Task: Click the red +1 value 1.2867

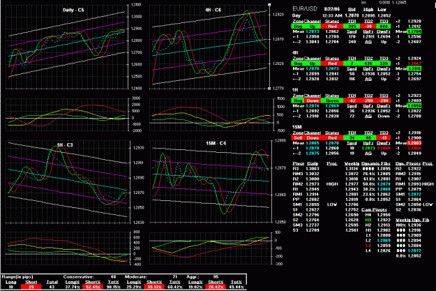Action: 414,64
